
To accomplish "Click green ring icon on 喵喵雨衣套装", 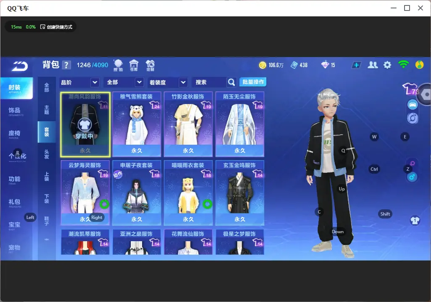I will [x=207, y=204].
